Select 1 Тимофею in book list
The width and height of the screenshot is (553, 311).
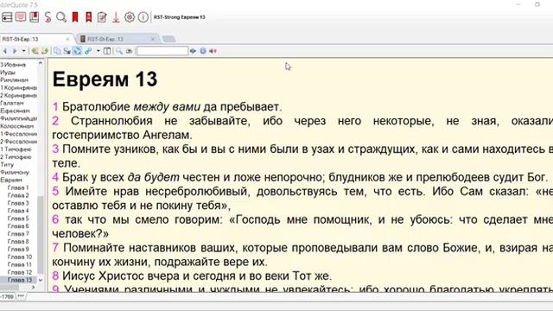pos(16,149)
